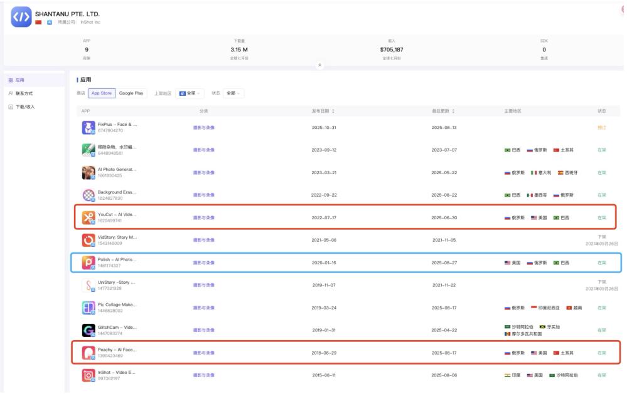Open the FixPlus - Face app name link
The image size is (627, 394).
[117, 125]
